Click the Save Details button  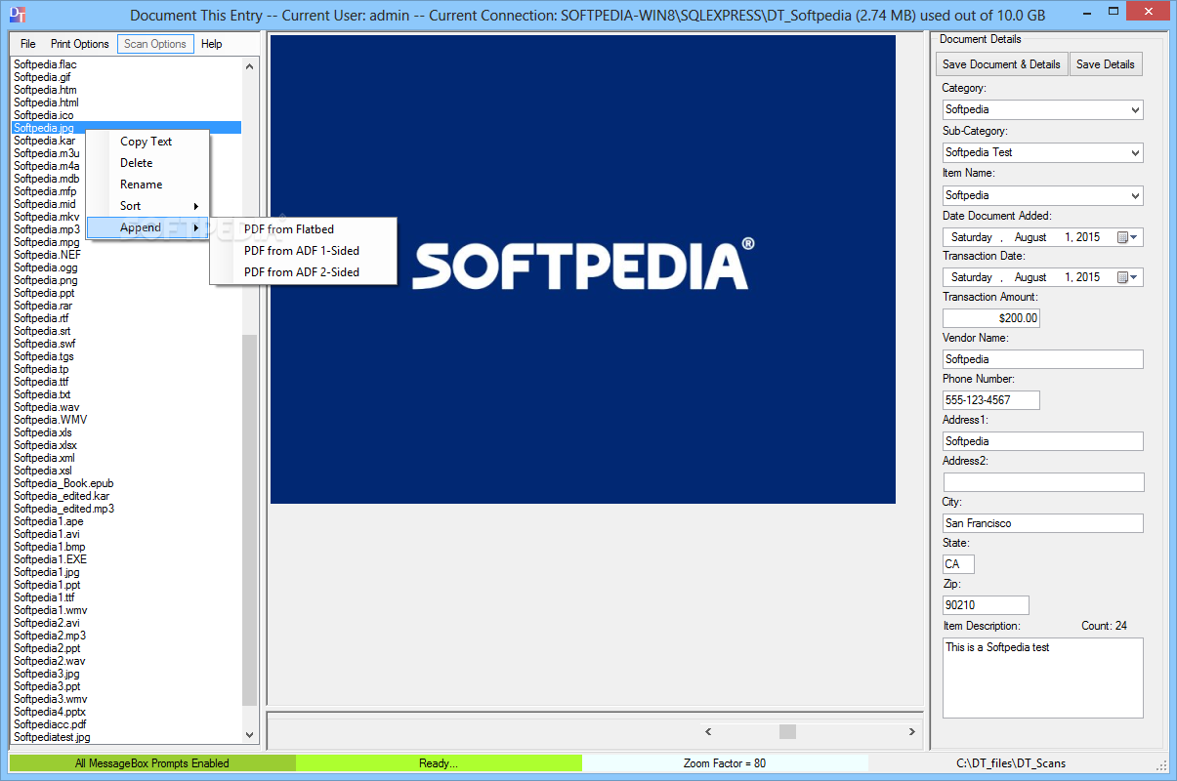coord(1106,64)
